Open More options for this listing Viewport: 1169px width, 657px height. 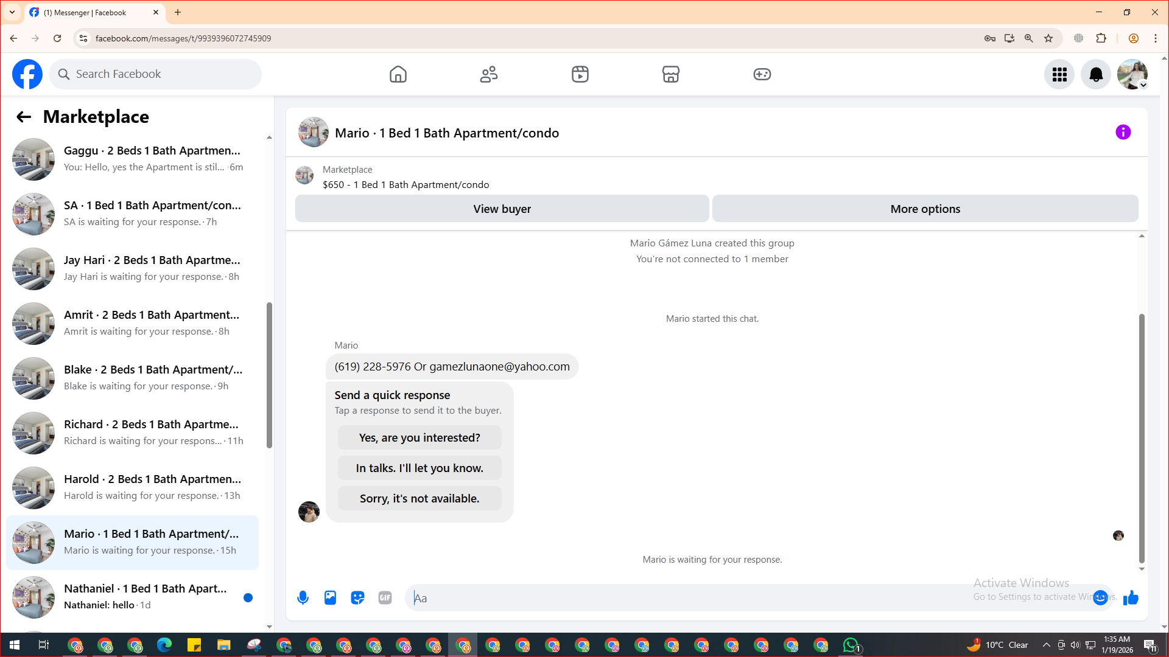(925, 209)
